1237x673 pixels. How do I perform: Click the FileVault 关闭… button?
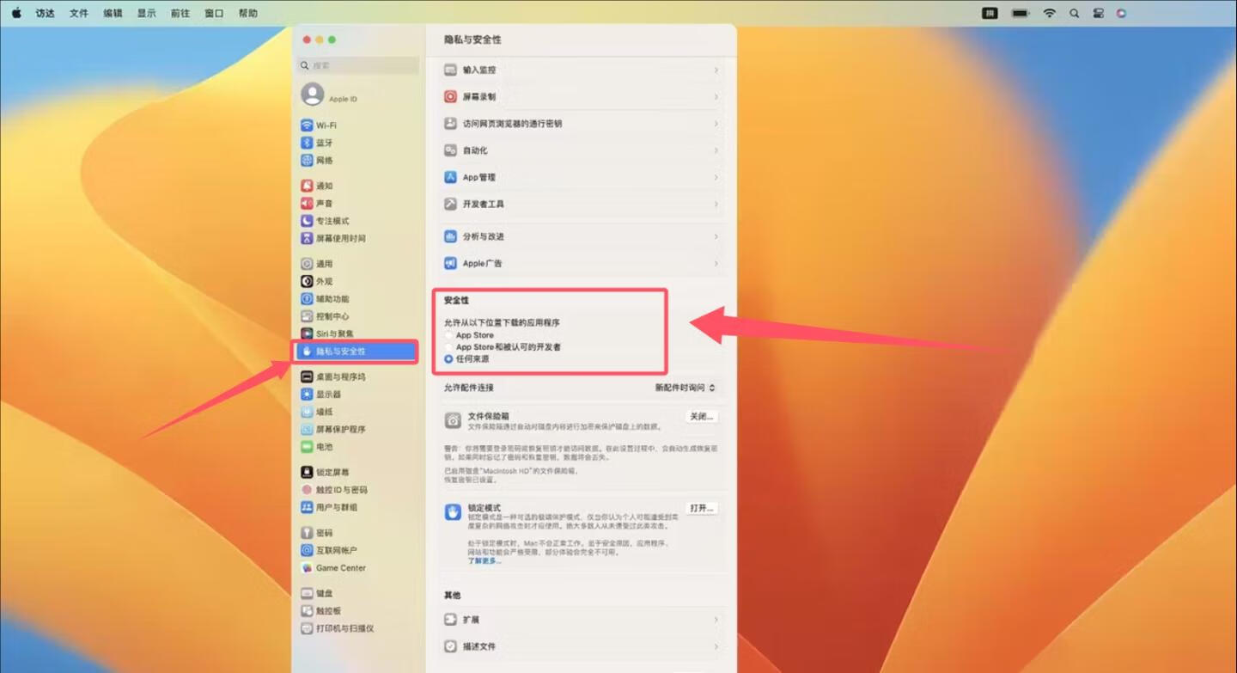(701, 417)
